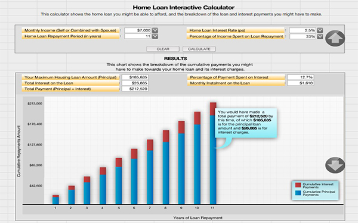Click red Cumulative Interest Payments legend swatch
The width and height of the screenshot is (358, 223).
298,185
